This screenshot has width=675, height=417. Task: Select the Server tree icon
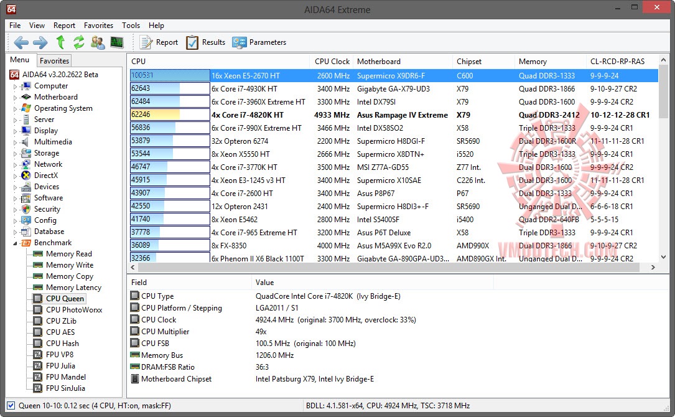point(26,119)
